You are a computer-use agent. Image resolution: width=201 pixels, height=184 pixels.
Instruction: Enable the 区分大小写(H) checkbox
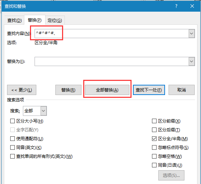tap(12, 121)
